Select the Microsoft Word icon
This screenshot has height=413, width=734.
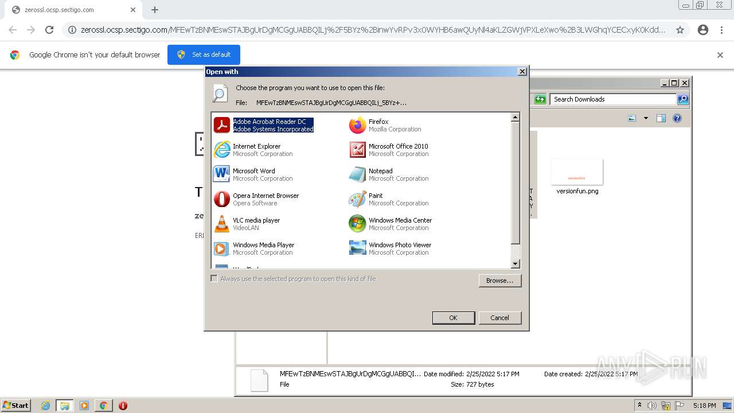(221, 174)
